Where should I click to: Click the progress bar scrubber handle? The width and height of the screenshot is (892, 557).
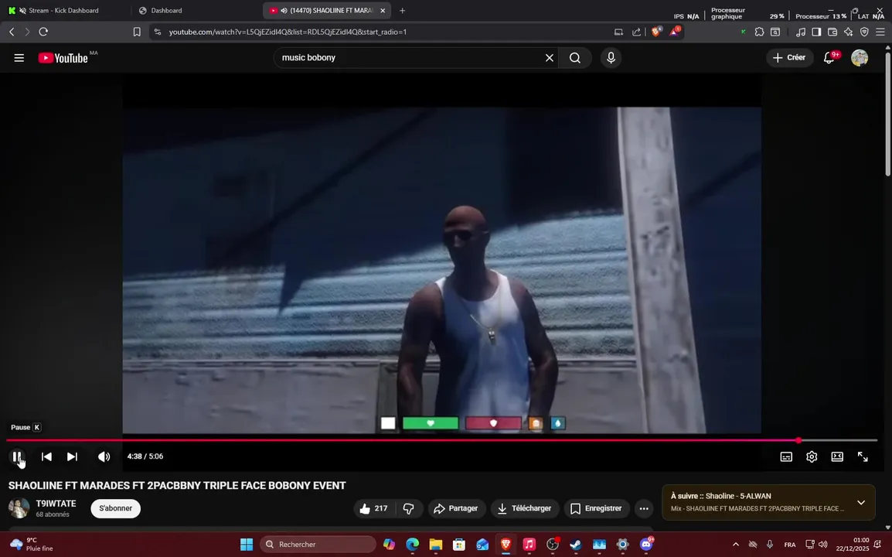click(798, 440)
